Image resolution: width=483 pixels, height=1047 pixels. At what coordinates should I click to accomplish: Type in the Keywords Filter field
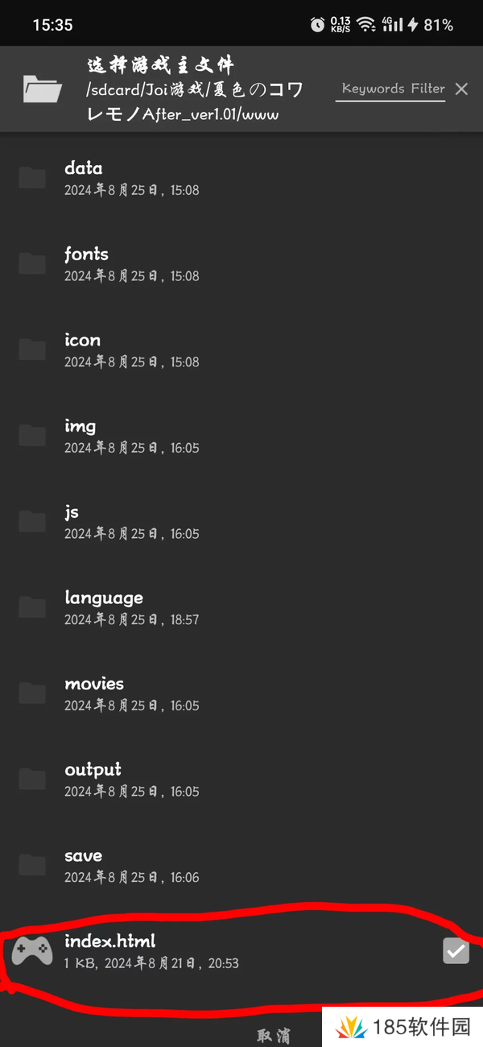point(393,89)
